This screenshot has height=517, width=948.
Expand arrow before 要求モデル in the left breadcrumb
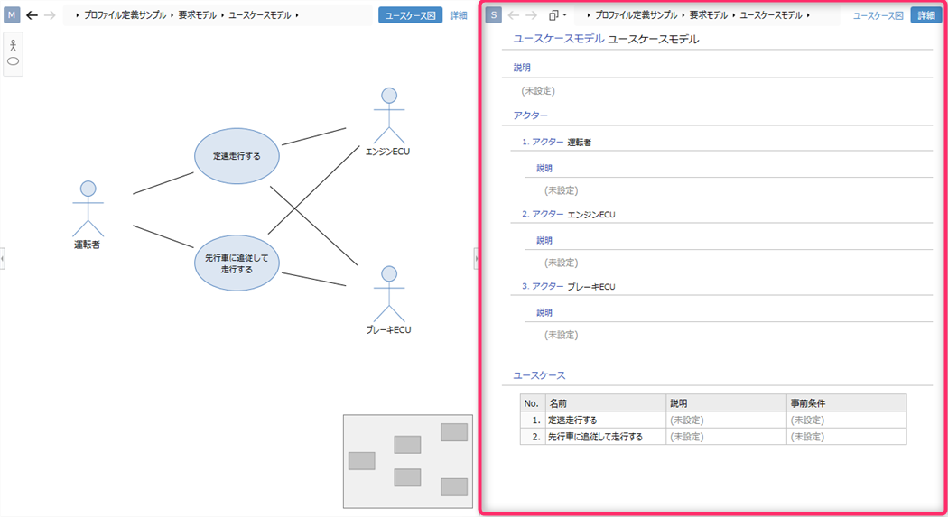point(172,15)
